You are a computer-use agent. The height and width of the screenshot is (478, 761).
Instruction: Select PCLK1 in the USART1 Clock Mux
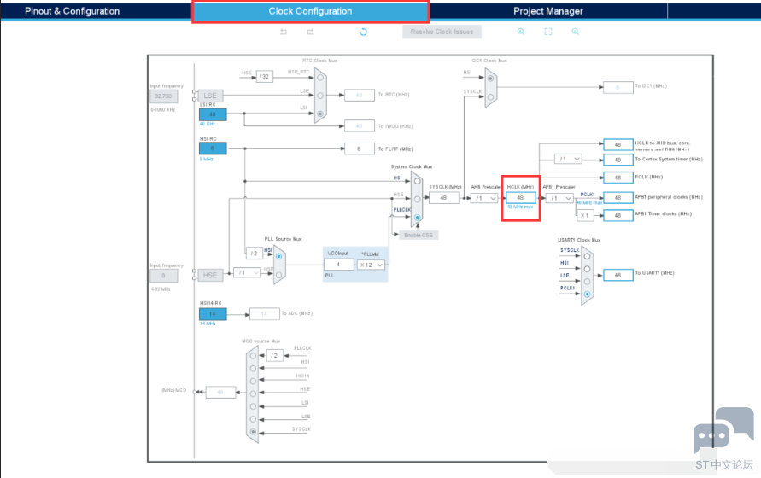tap(588, 294)
